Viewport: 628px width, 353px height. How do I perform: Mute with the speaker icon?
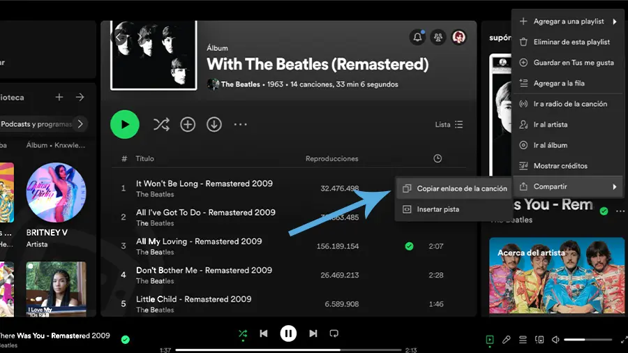[x=555, y=339]
